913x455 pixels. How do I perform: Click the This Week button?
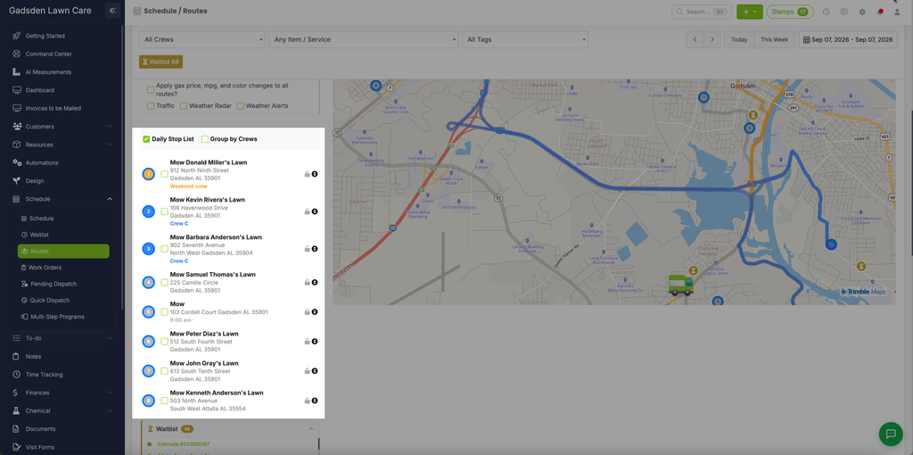coord(774,39)
